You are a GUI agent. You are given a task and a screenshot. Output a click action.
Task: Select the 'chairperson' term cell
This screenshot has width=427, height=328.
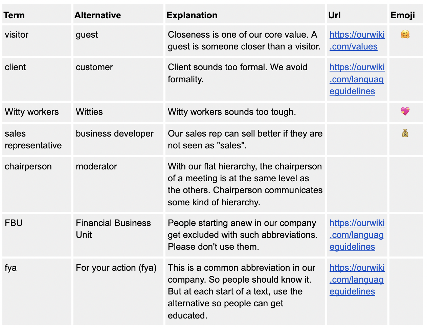pos(28,166)
